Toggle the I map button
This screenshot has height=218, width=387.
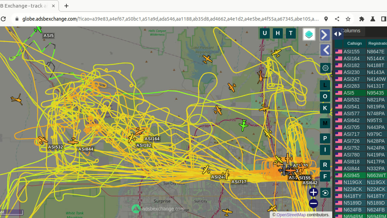(x=325, y=150)
